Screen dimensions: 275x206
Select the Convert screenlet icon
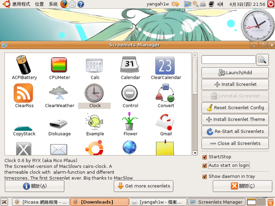[165, 93]
